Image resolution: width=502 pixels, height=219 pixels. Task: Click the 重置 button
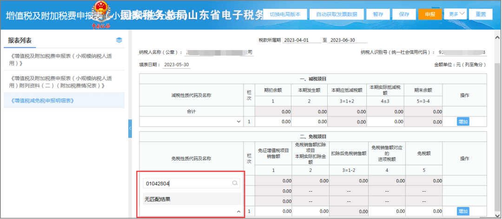tap(481, 14)
